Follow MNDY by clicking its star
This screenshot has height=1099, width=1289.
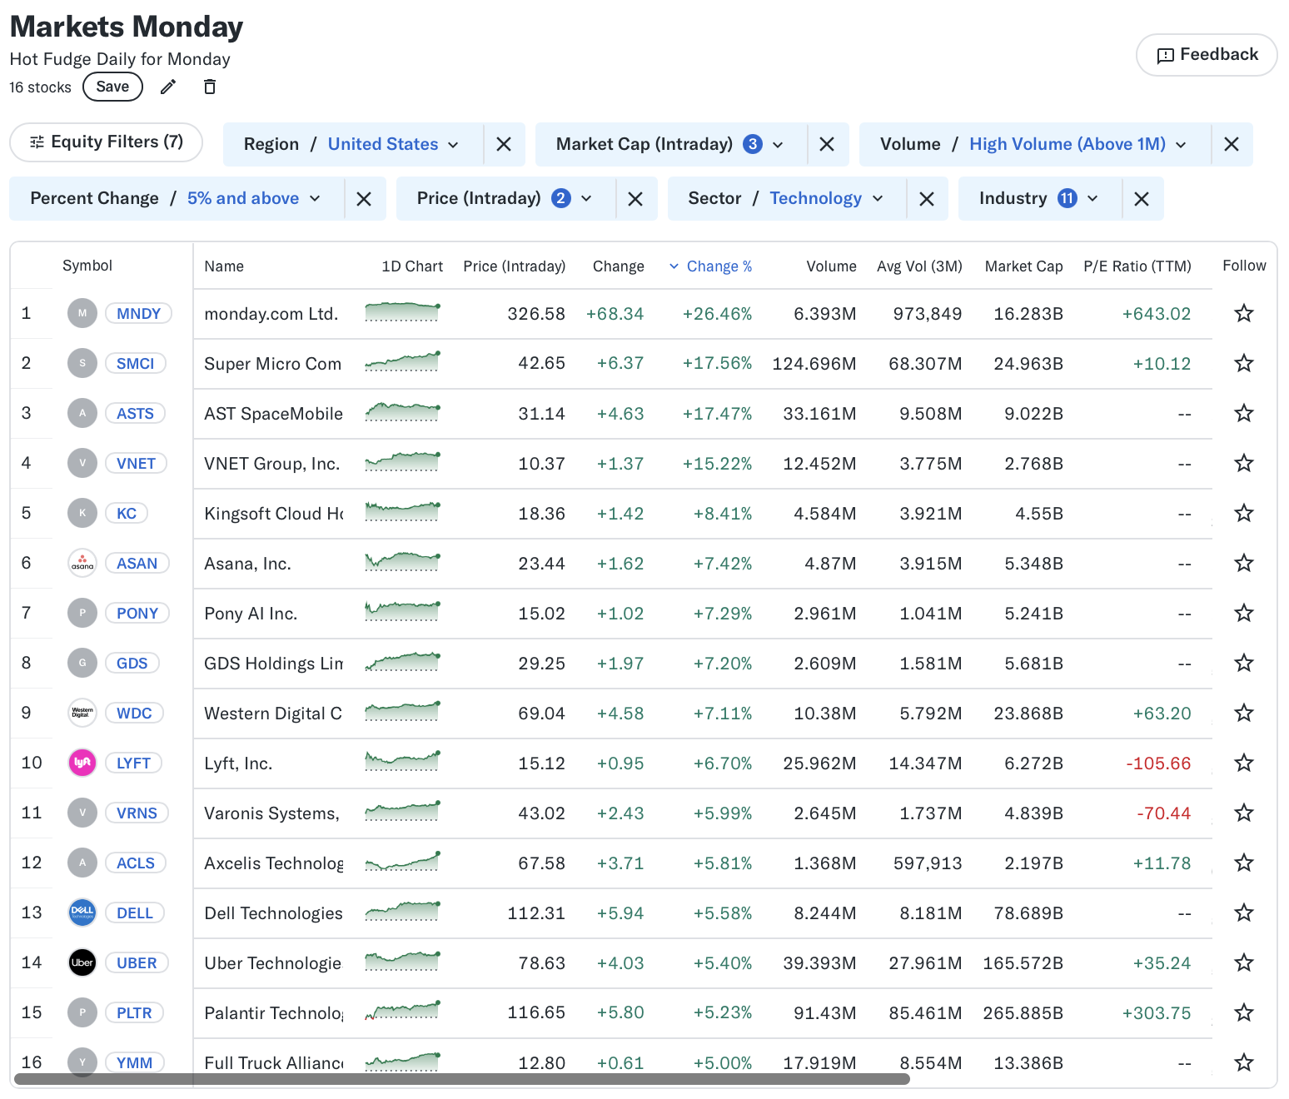tap(1243, 313)
